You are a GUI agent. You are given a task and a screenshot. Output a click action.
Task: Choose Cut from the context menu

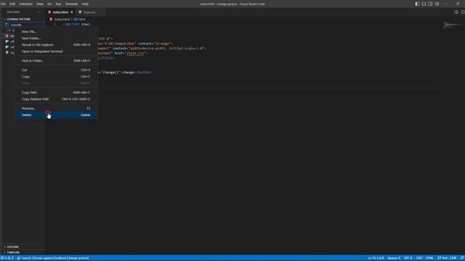pyautogui.click(x=56, y=70)
